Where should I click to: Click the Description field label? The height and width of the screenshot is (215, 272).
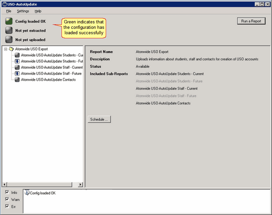coord(100,59)
